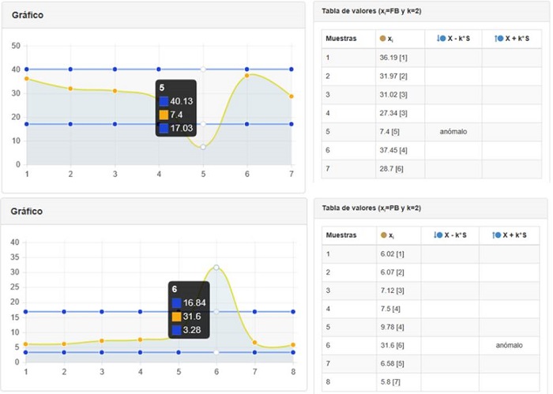Select the blue 3.28 swatch in bottom tooltip

[176, 329]
